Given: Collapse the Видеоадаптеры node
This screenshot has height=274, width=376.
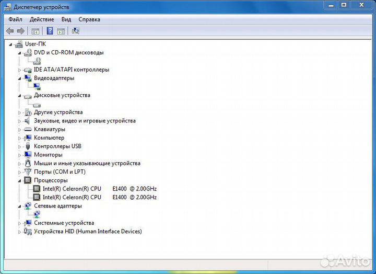Looking at the screenshot, I should point(19,78).
